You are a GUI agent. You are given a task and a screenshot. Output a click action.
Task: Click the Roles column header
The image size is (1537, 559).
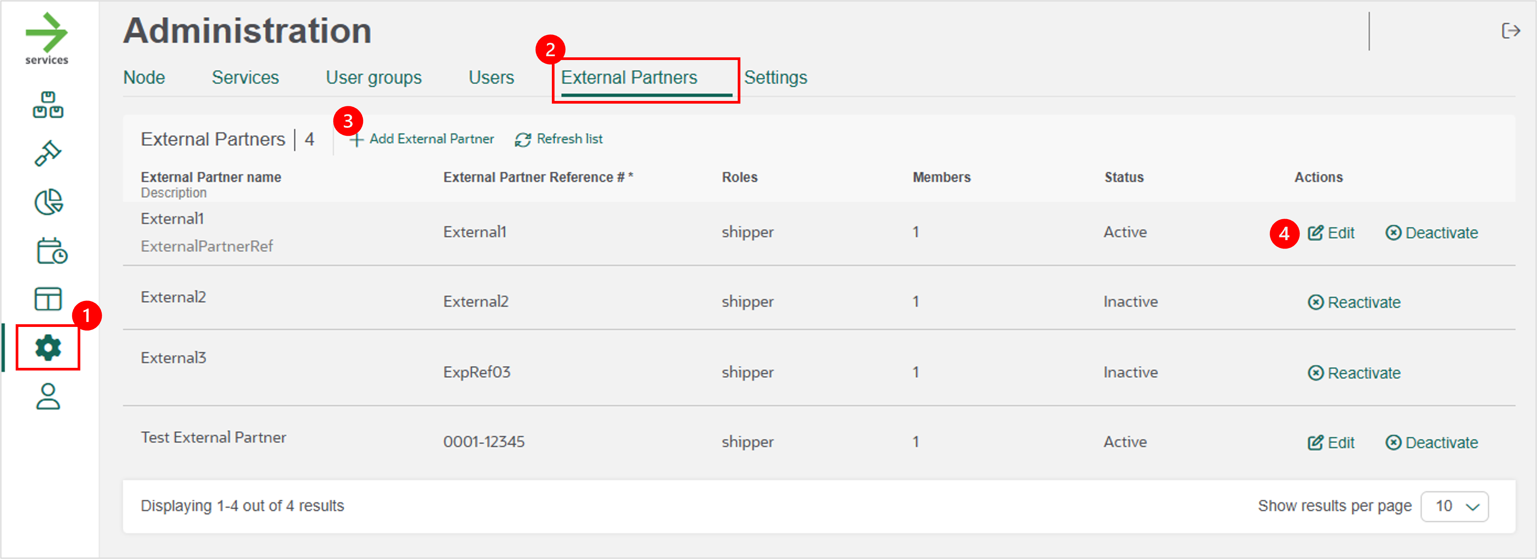point(739,177)
